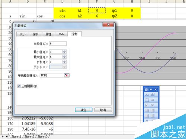Select the A2 amplitude value 6 in row 3
The height and width of the screenshot is (139, 186).
[x=97, y=16]
